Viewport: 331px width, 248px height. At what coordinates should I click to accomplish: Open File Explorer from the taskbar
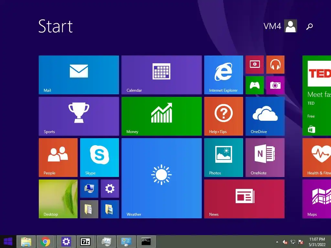26,242
